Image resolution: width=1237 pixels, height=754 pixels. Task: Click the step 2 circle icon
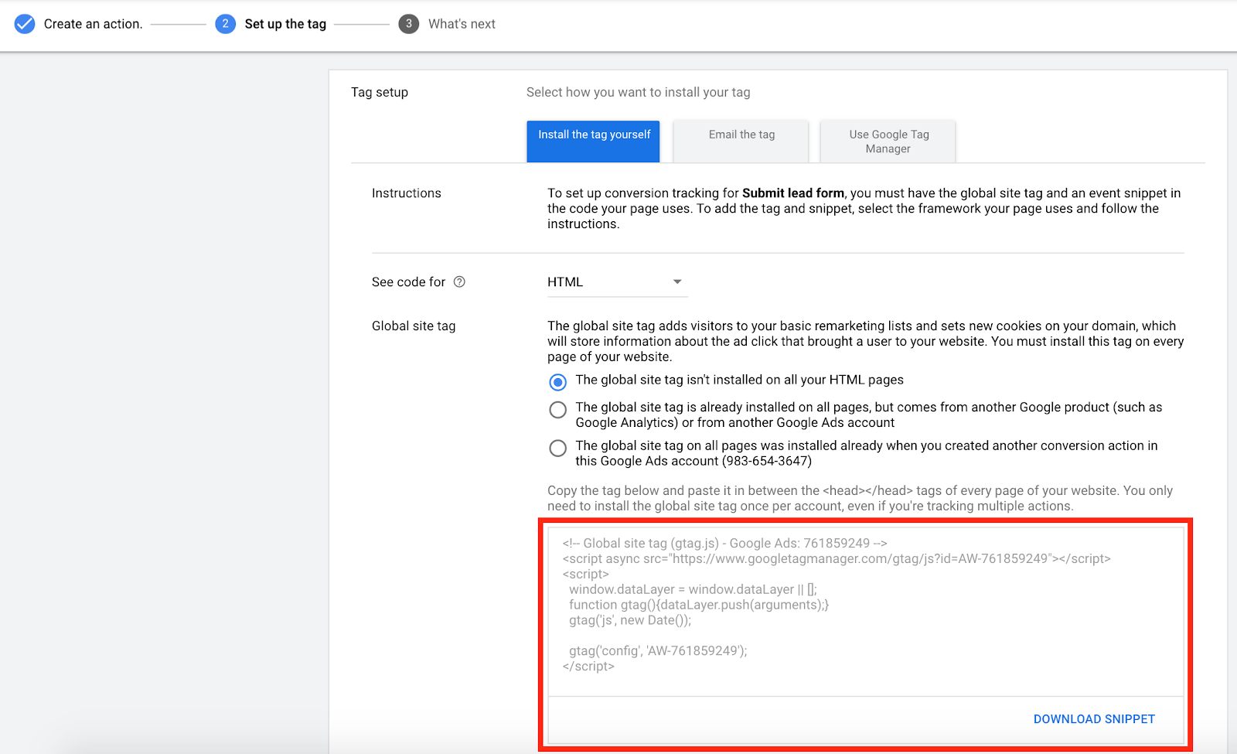[x=225, y=24]
